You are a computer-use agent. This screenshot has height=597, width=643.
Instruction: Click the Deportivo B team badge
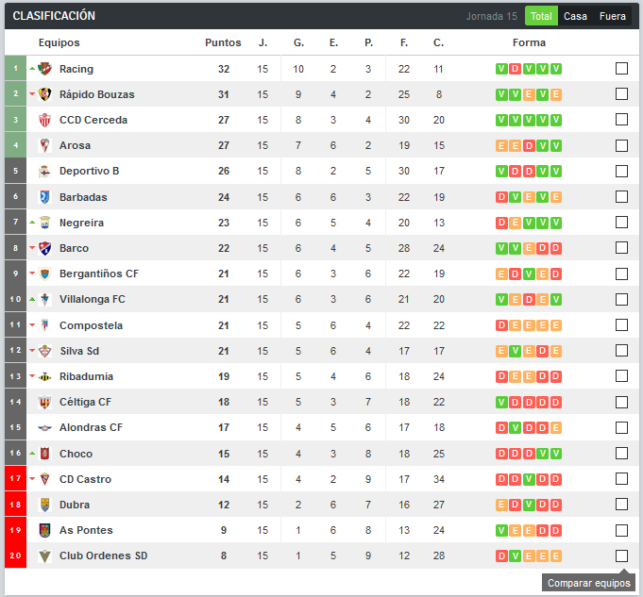coord(44,172)
